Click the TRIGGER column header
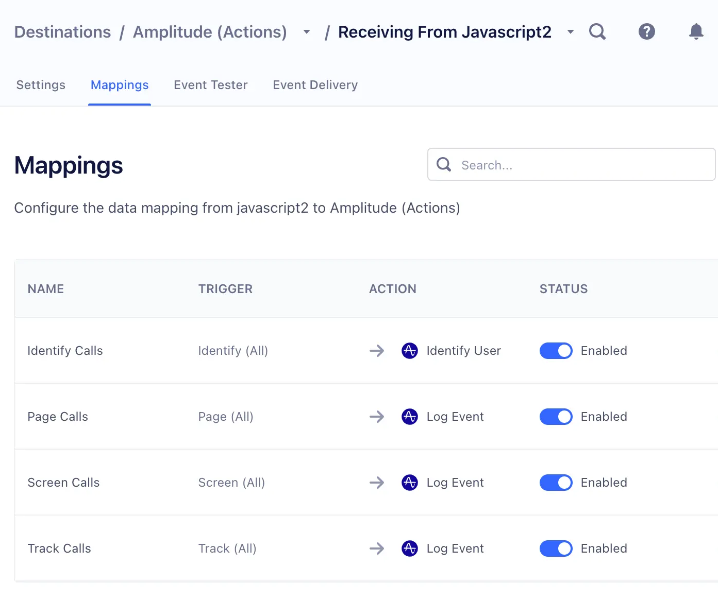Screen dimensions: 718x600 coord(226,289)
